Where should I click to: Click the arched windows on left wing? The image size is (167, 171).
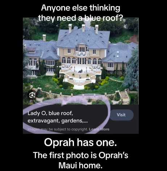pos(33,62)
